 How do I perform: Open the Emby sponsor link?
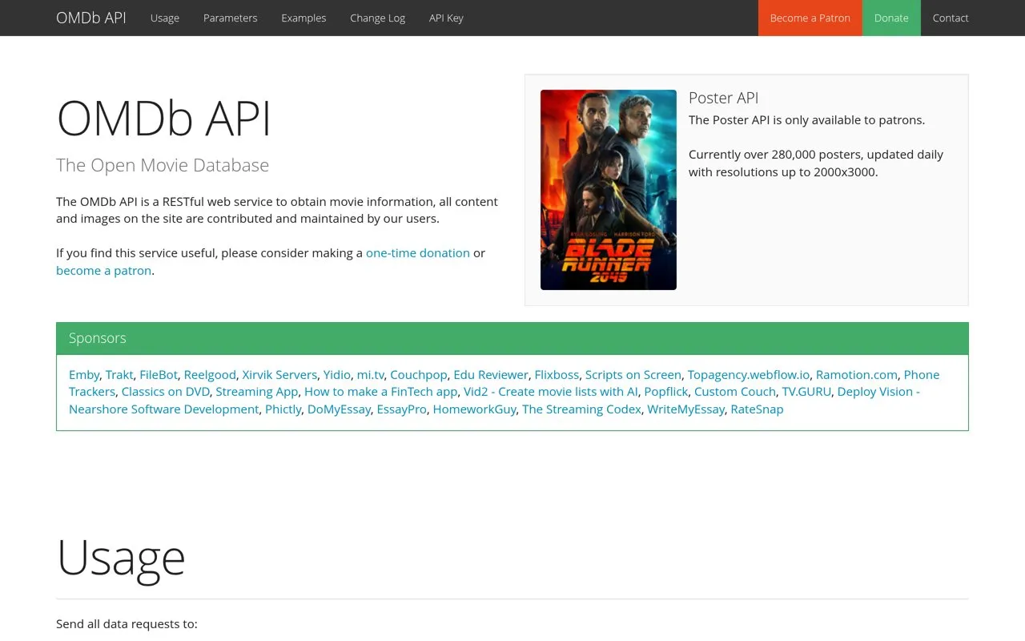click(84, 375)
